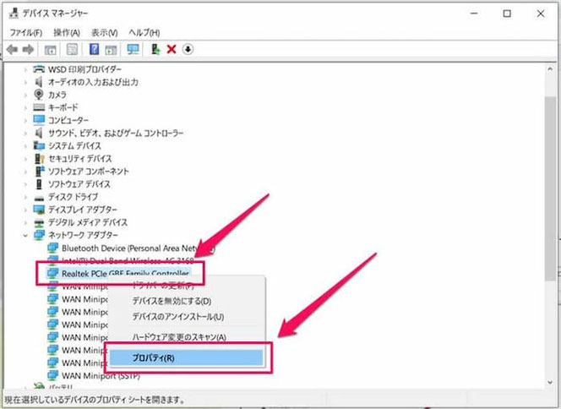The width and height of the screenshot is (561, 409).
Task: Open the Properties sheet toolbar icon
Action: 73,49
